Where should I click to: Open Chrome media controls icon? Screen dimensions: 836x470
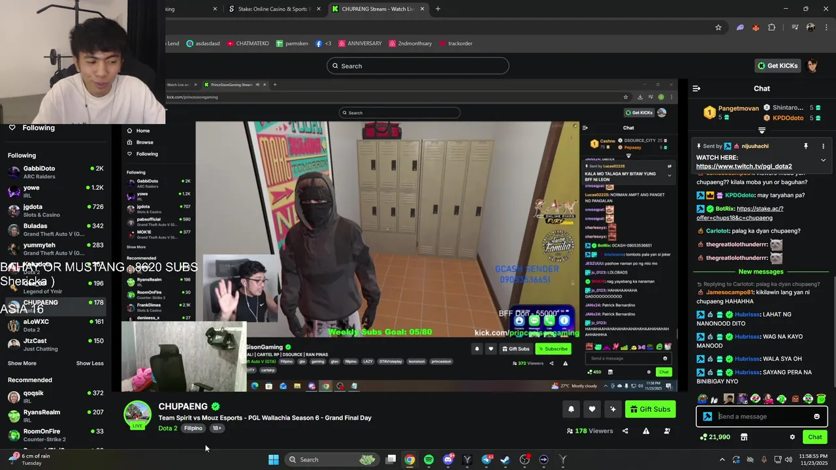point(794,27)
